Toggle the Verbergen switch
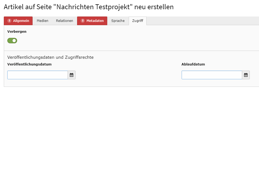Screen dimensions: 259x194 pyautogui.click(x=12, y=41)
